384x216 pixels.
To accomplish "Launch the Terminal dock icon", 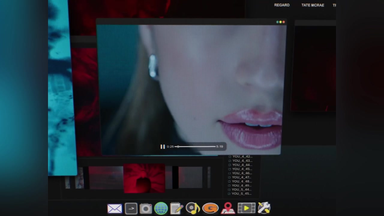I will pyautogui.click(x=131, y=208).
